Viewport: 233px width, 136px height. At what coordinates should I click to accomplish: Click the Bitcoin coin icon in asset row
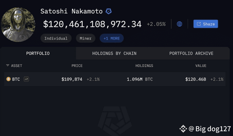(x=8, y=79)
